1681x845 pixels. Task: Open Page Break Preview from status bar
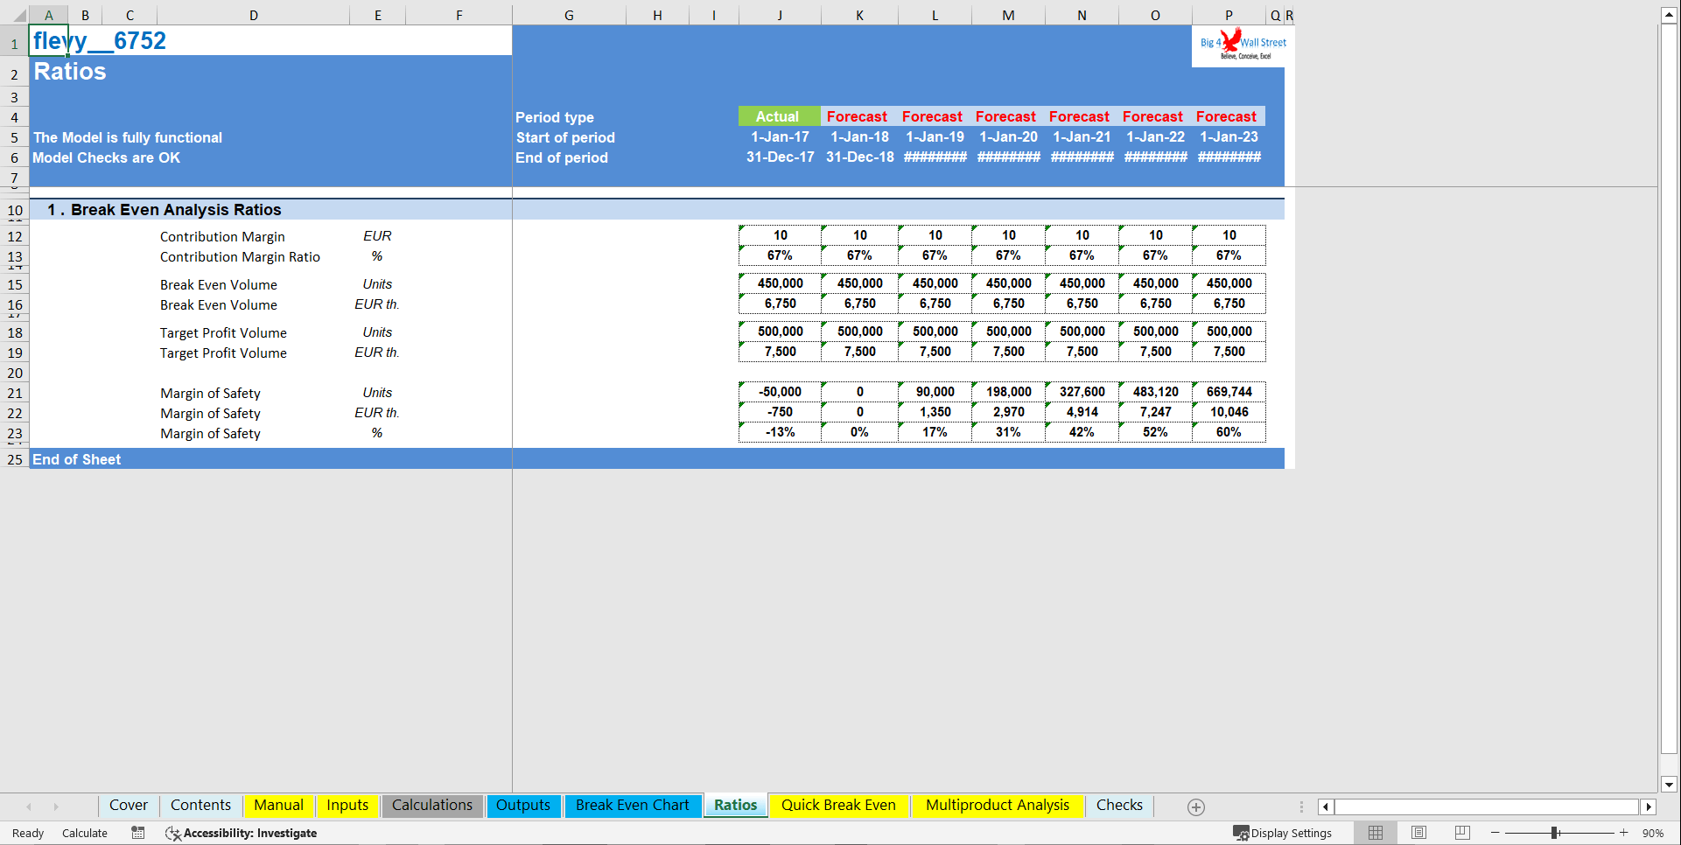tap(1461, 833)
